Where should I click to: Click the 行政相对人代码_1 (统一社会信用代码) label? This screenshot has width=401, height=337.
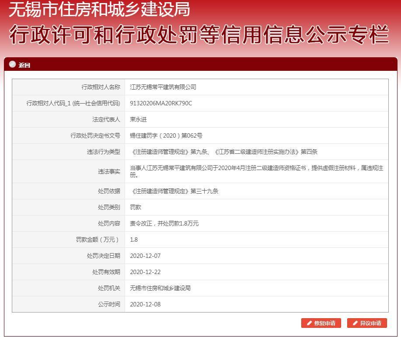(73, 103)
